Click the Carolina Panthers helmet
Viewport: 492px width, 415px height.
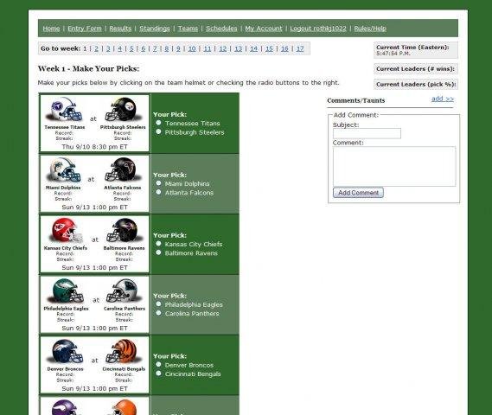[124, 290]
